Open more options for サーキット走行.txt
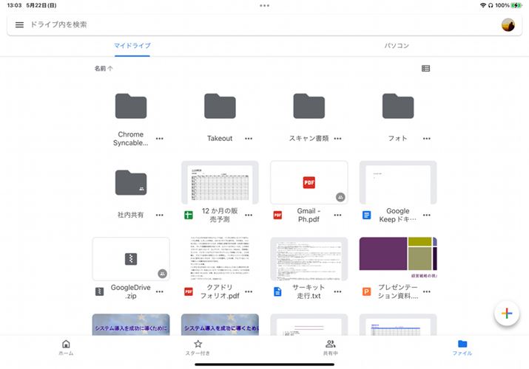The width and height of the screenshot is (529, 369). (337, 292)
